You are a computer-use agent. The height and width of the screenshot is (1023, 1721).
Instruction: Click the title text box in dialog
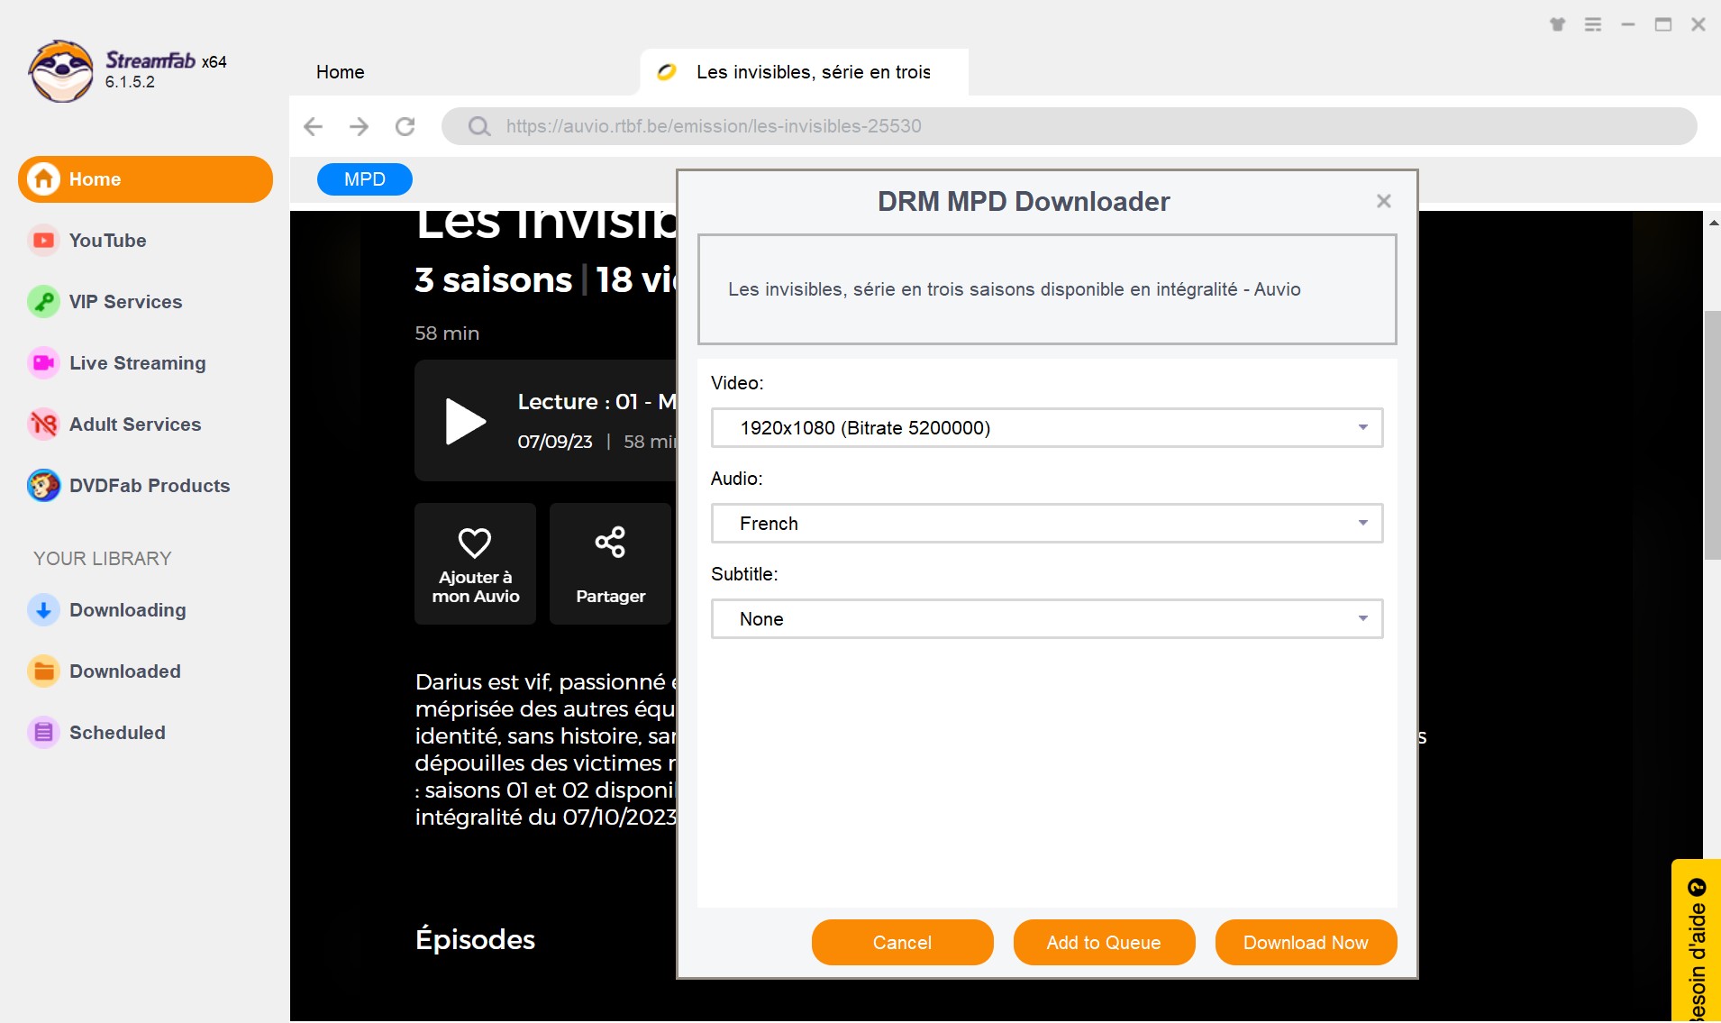click(x=1047, y=289)
